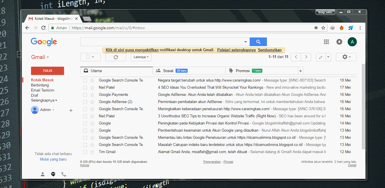The image size is (385, 188).
Task: Open the Draf folder
Action: pos(34,96)
